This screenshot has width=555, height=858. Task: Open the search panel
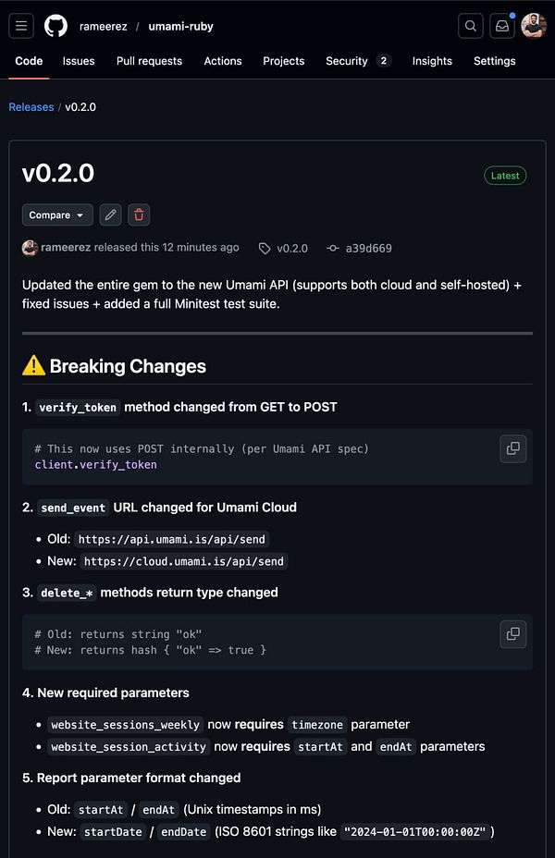[x=470, y=26]
